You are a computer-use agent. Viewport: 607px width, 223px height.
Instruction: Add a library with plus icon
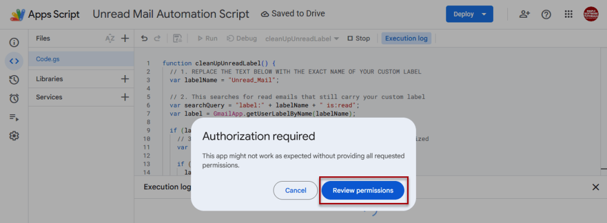[x=125, y=79]
